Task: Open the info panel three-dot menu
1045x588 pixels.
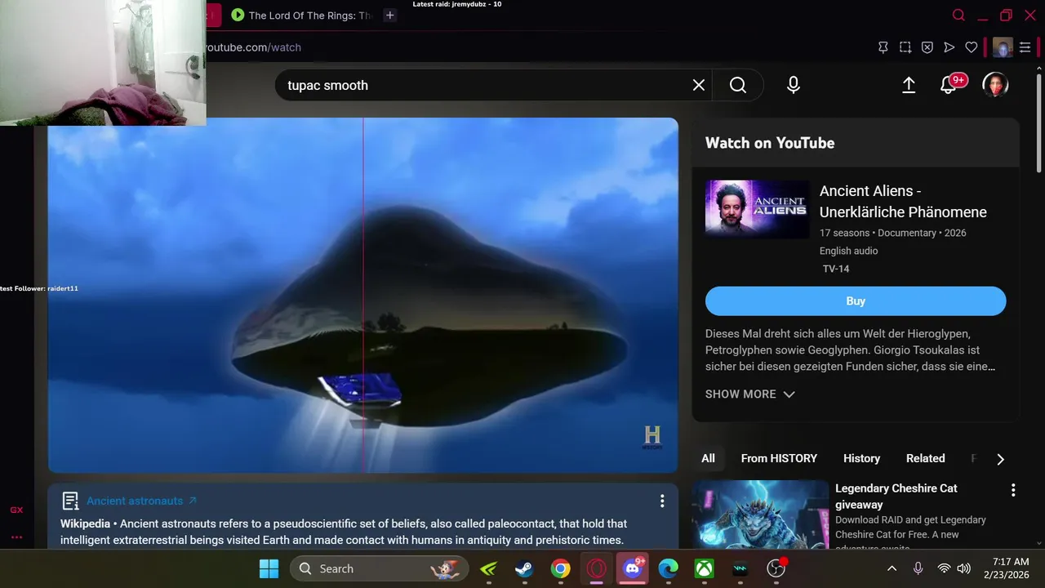Action: (x=662, y=501)
